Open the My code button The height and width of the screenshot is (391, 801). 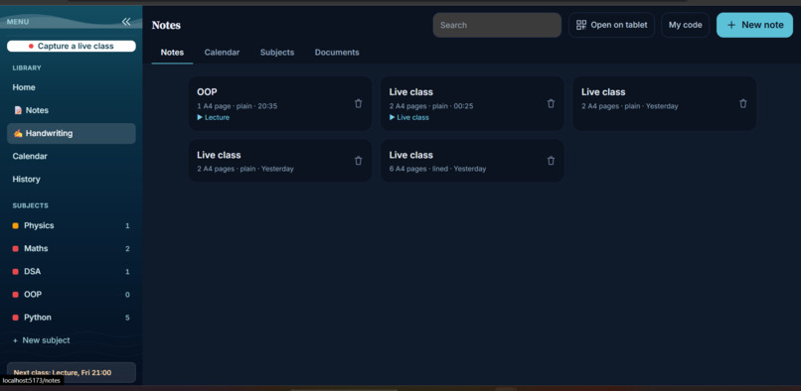(685, 25)
